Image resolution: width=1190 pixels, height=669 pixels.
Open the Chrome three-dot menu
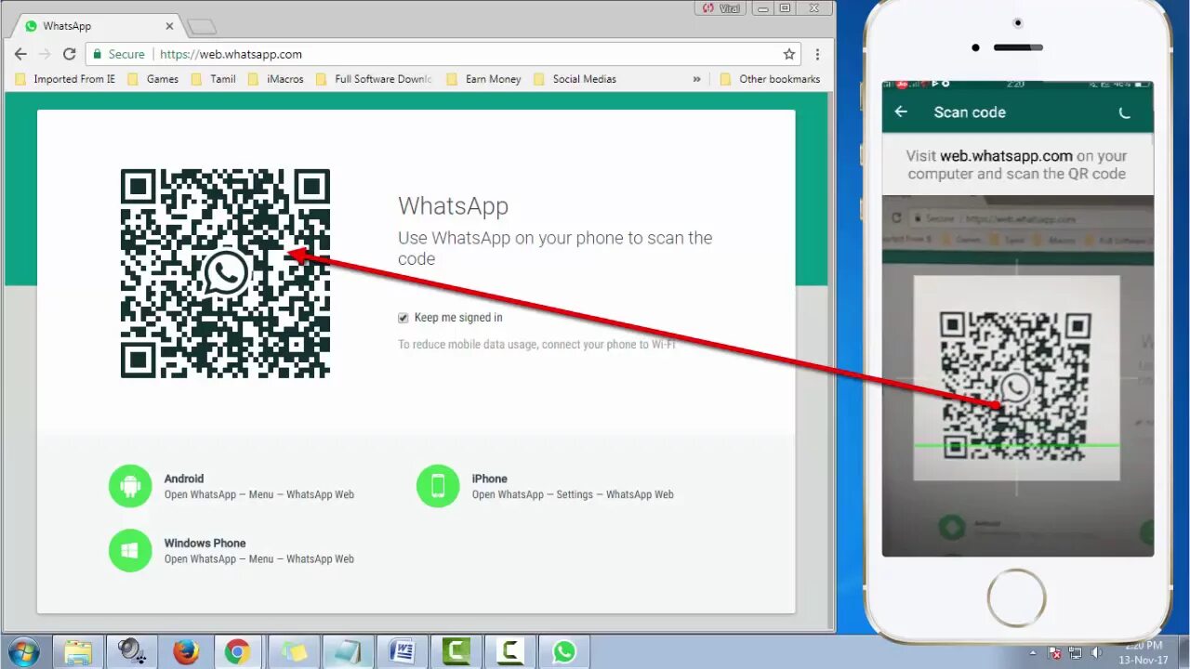point(817,54)
